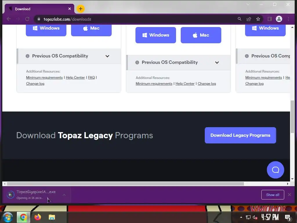
Task: Open the side panel icon
Action: [x=269, y=19]
